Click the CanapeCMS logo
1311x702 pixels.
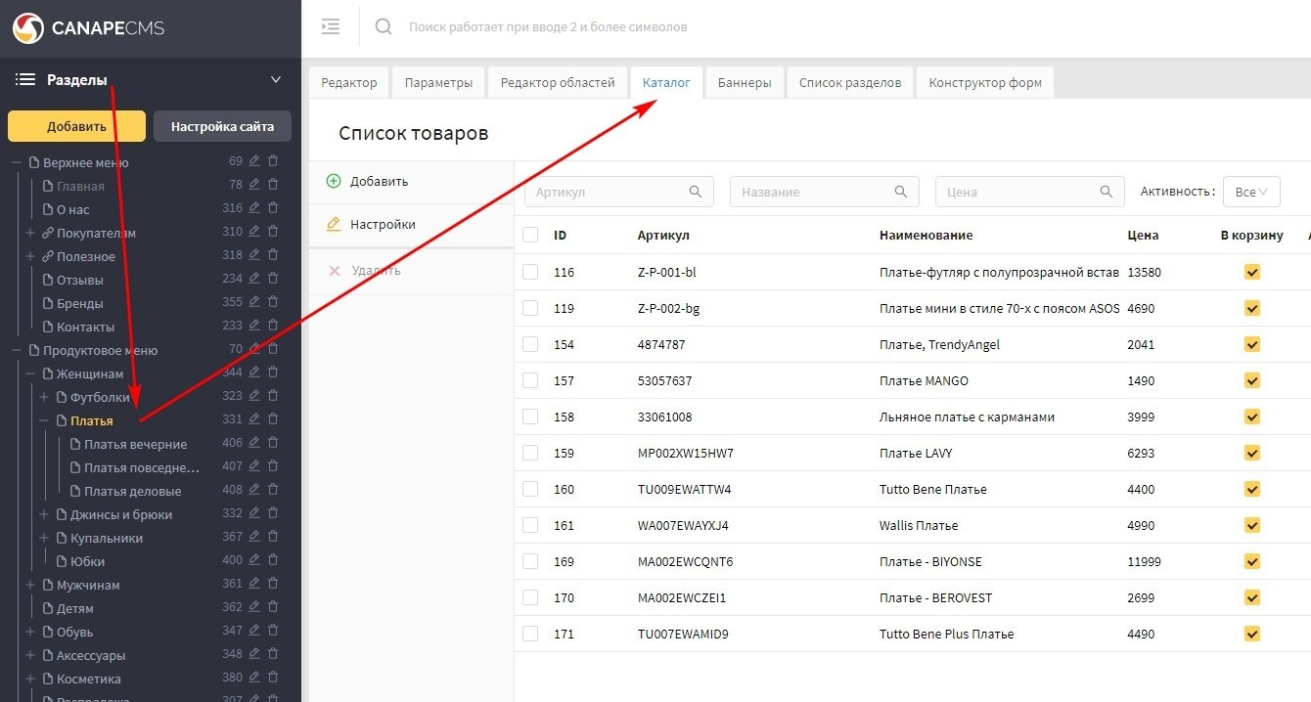point(88,28)
